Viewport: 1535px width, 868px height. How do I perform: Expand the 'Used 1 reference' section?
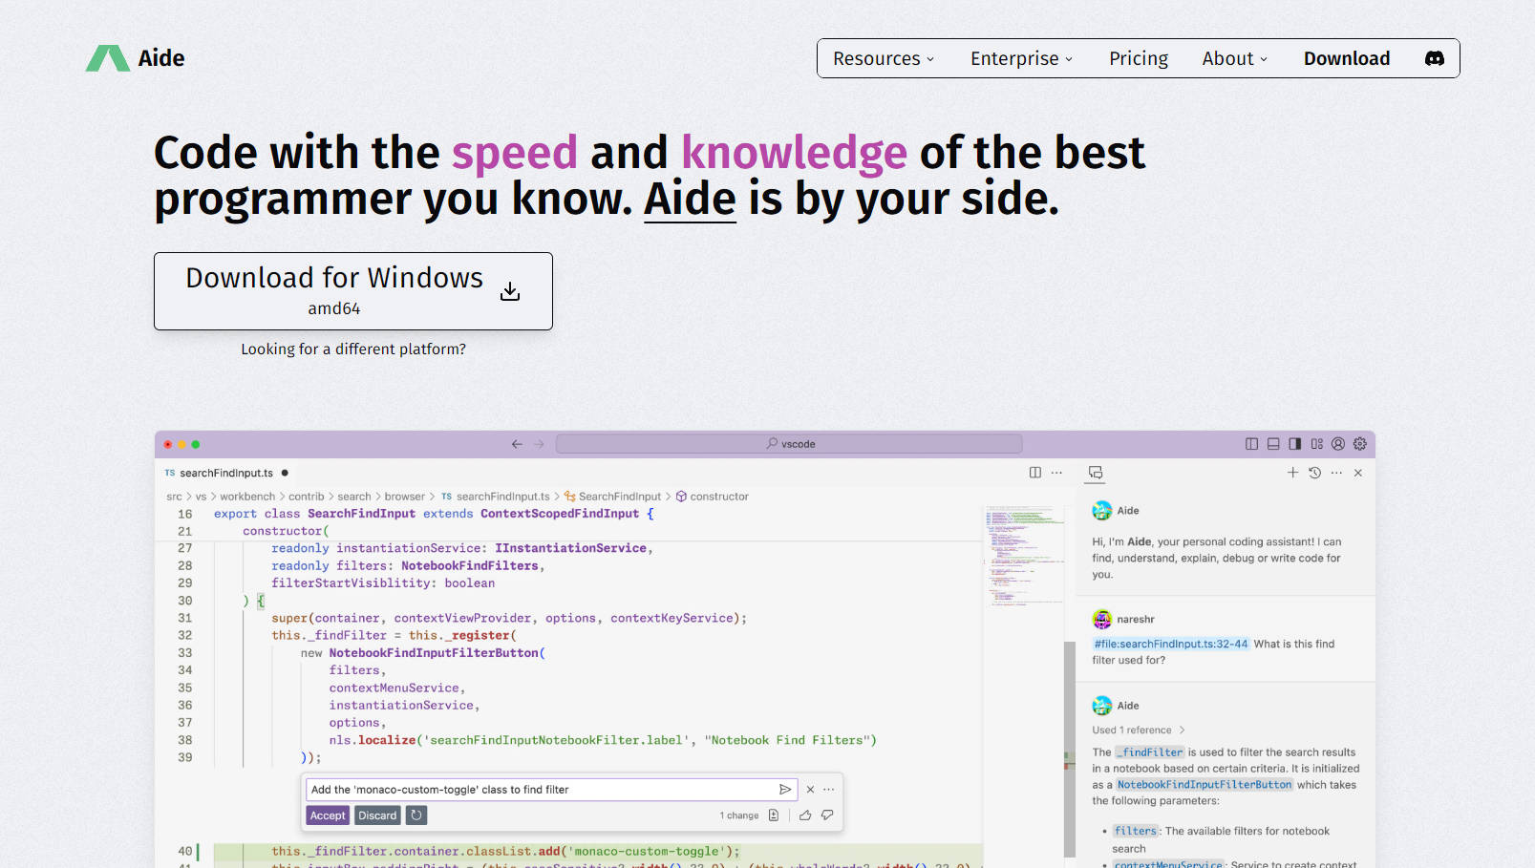click(x=1138, y=730)
